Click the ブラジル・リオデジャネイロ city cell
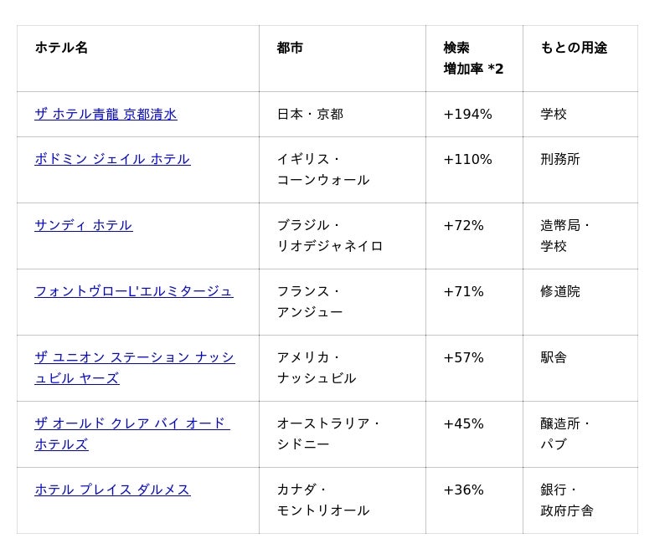670x559 pixels. click(329, 235)
